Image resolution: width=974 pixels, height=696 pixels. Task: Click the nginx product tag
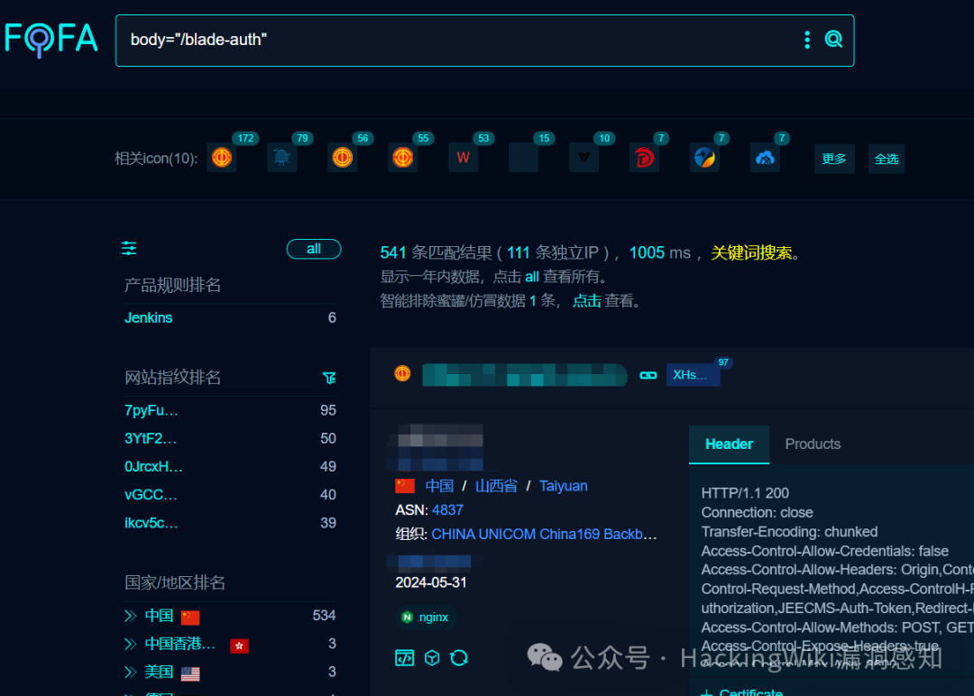click(426, 618)
